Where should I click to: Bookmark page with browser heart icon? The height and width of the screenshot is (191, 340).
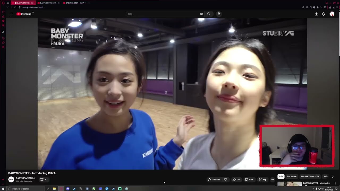point(325,7)
